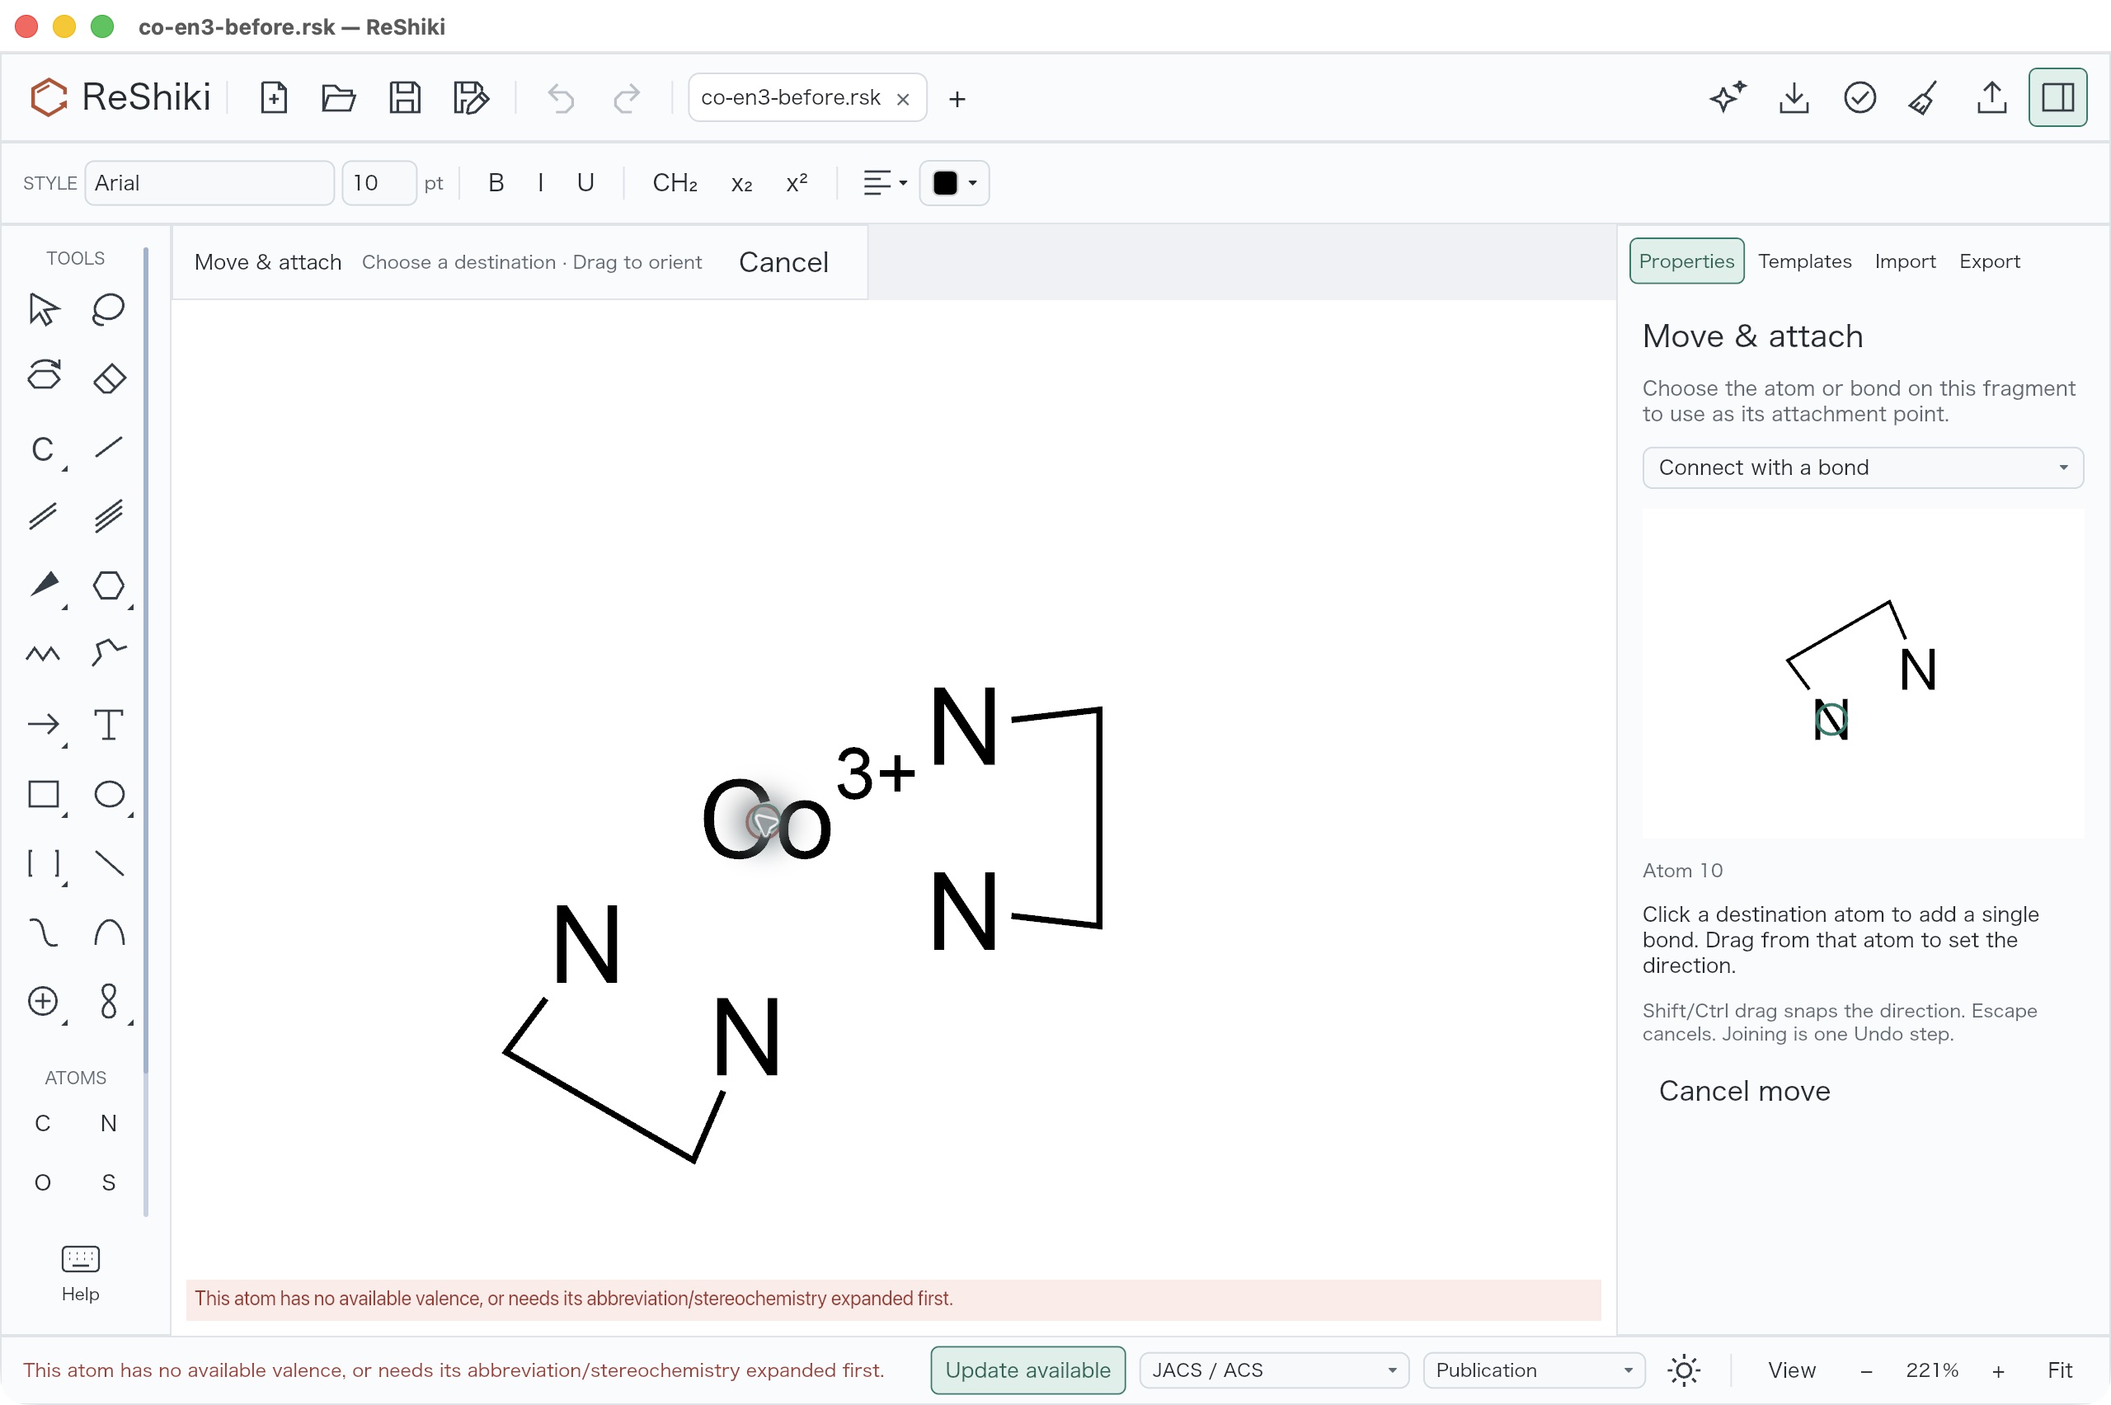
Task: Choose the wedge bond tool
Action: 43,586
